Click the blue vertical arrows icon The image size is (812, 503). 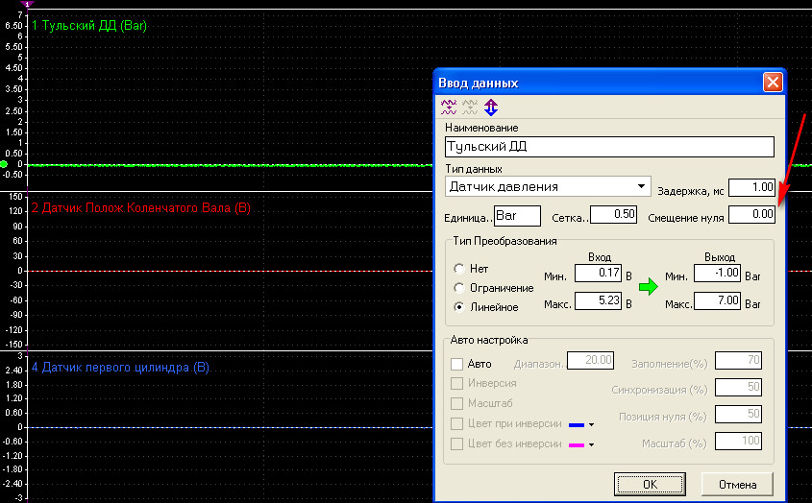click(x=491, y=108)
